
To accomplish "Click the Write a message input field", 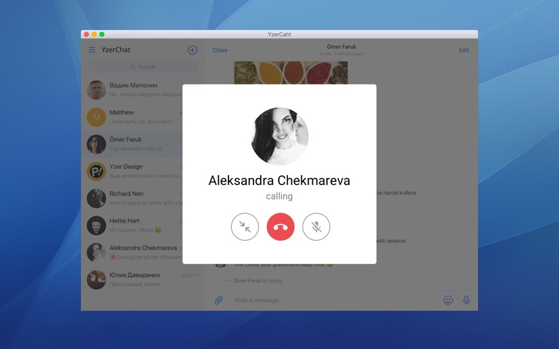I will 335,300.
